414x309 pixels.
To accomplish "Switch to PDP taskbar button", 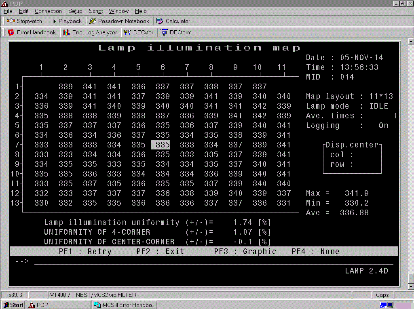I will pos(59,305).
